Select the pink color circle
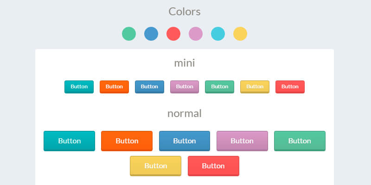Viewport: 371px width, 185px height. (x=196, y=34)
